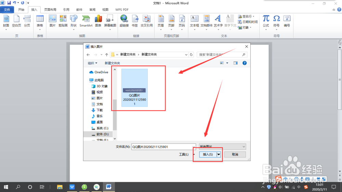Viewport: 342px width, 192px height.
Task: Insert a cover page (封面)
Action: point(6,22)
